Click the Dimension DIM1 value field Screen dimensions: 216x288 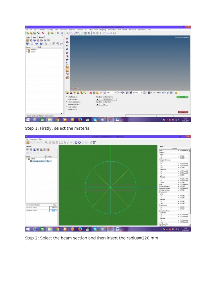click(x=53, y=208)
